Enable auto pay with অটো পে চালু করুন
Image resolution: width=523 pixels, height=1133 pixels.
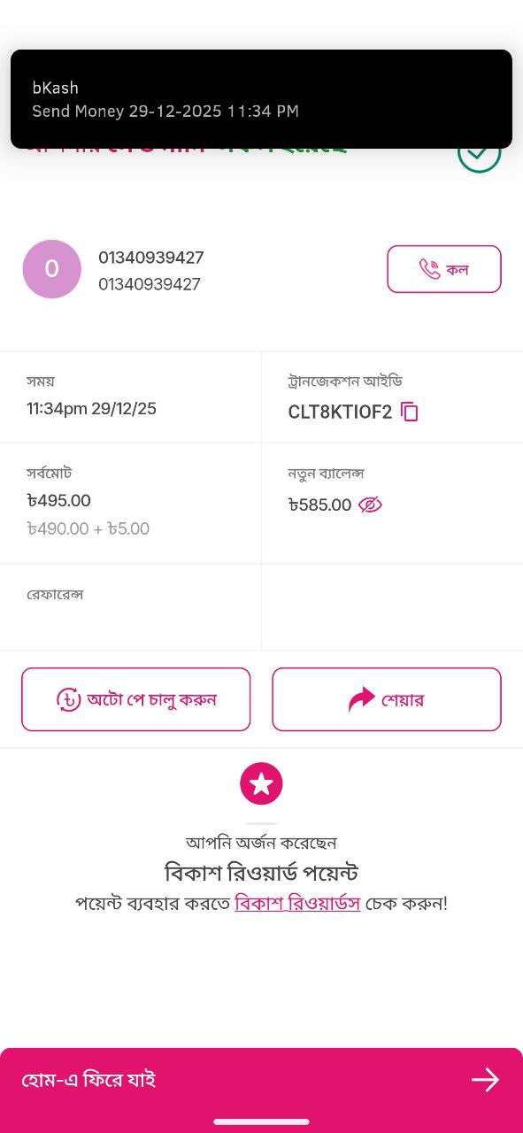click(x=135, y=698)
